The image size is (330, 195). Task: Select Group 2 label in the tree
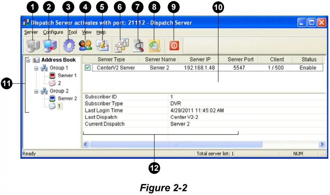(59, 91)
